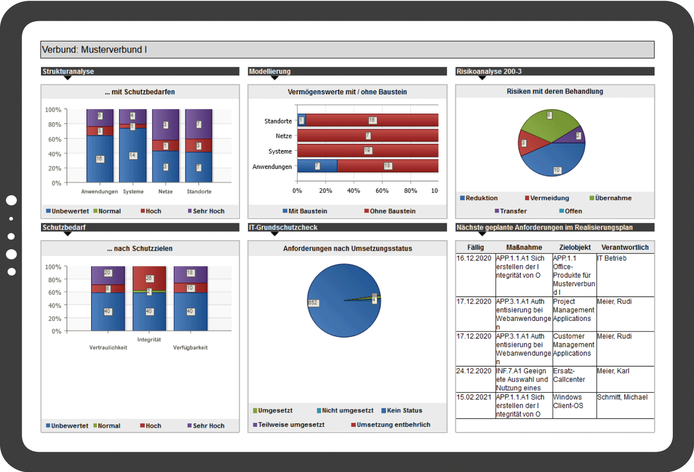Select the Verantwortlich column header
694x472 pixels.
coord(625,247)
